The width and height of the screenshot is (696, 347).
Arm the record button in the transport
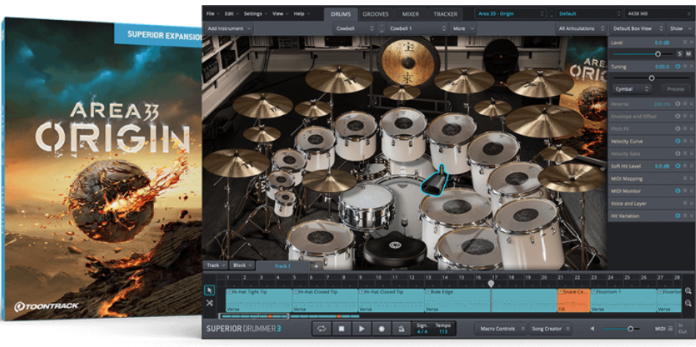tap(381, 329)
